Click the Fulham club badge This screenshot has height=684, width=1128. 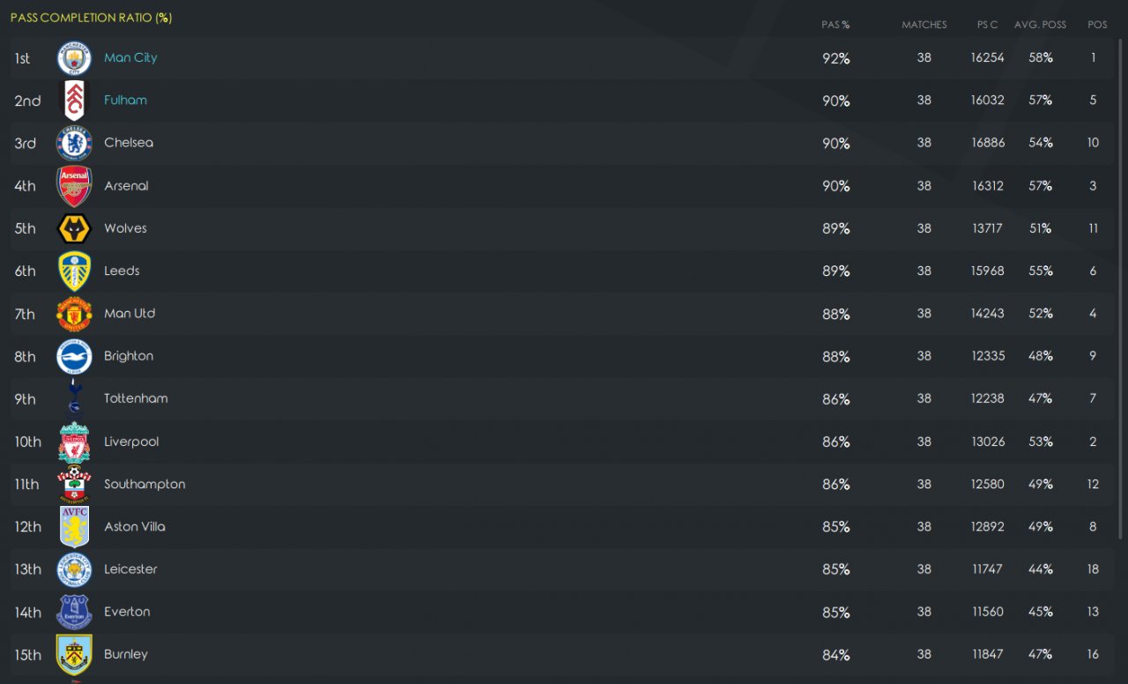(x=74, y=100)
